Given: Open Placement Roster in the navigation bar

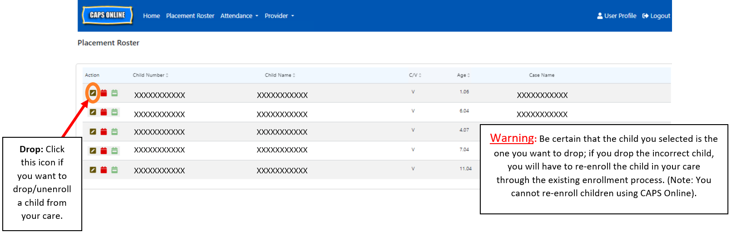Looking at the screenshot, I should point(190,16).
